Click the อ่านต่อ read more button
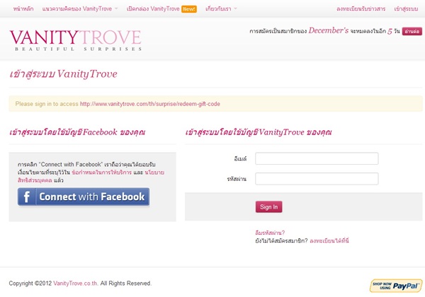The width and height of the screenshot is (425, 297). [412, 31]
